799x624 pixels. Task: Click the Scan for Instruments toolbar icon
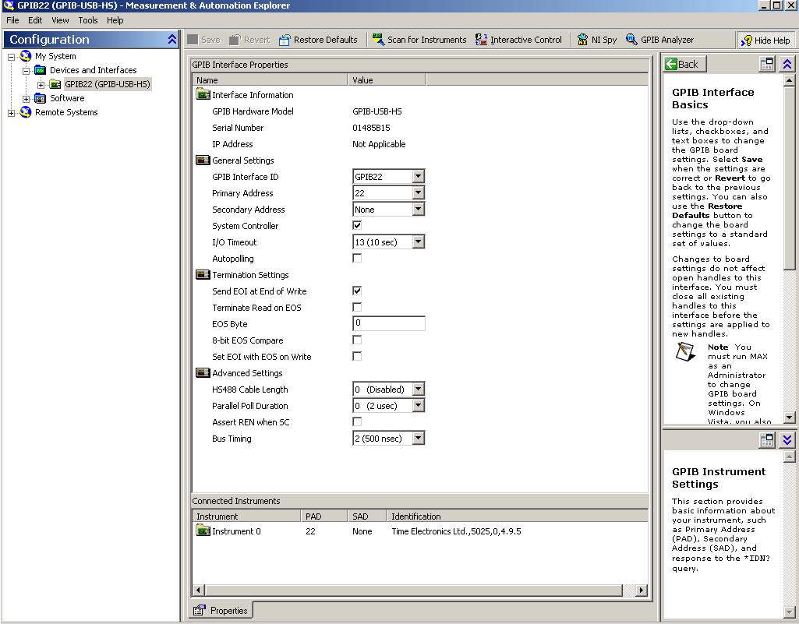pos(378,40)
